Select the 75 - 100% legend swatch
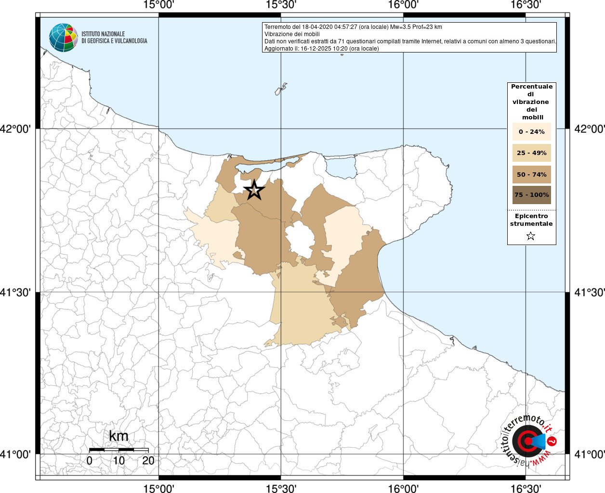This screenshot has width=605, height=493. pos(531,195)
